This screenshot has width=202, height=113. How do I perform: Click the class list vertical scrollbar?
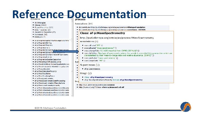pyautogui.click(x=72, y=68)
